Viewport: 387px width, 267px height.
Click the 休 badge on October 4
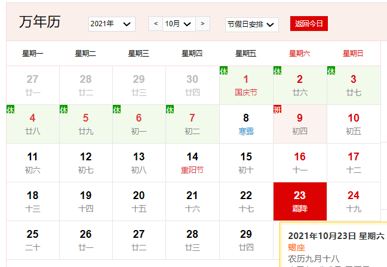tap(10, 109)
